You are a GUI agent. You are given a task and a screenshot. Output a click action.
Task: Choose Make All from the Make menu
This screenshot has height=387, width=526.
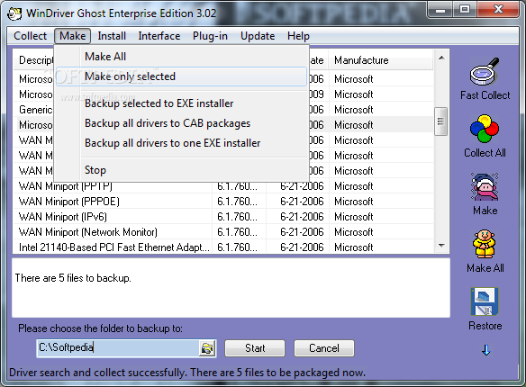[x=181, y=57]
